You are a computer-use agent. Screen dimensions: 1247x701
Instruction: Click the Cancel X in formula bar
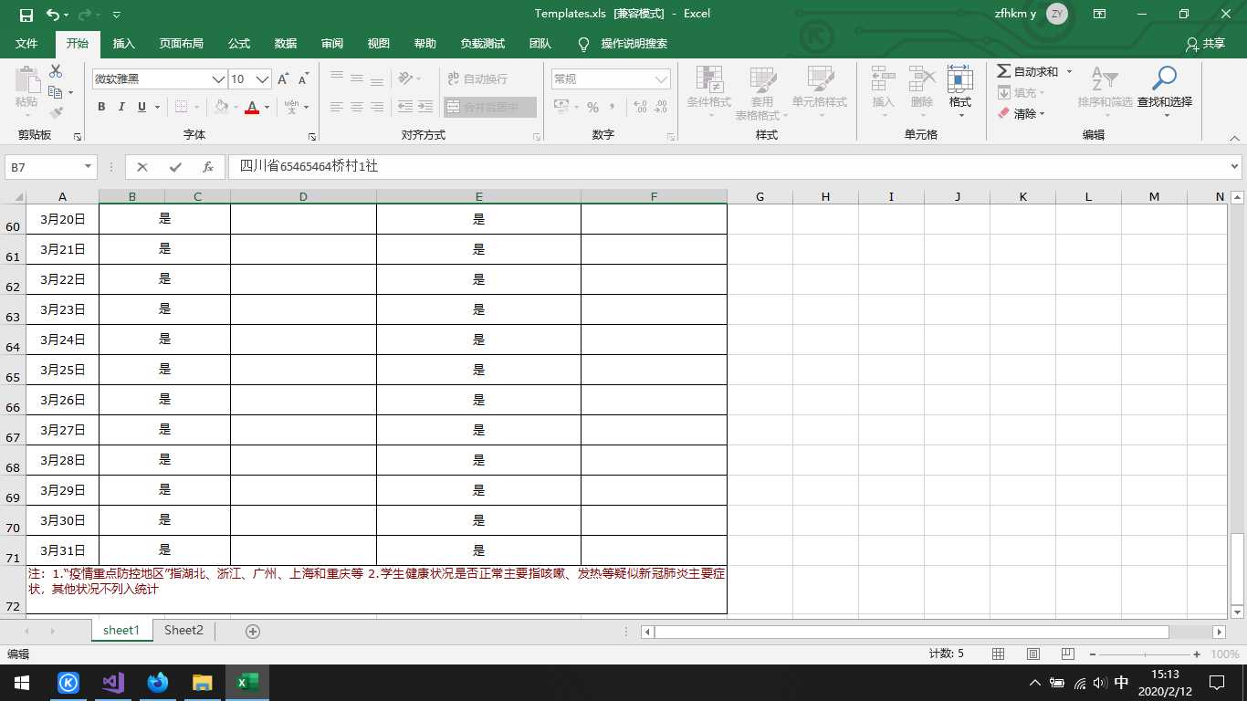point(142,167)
